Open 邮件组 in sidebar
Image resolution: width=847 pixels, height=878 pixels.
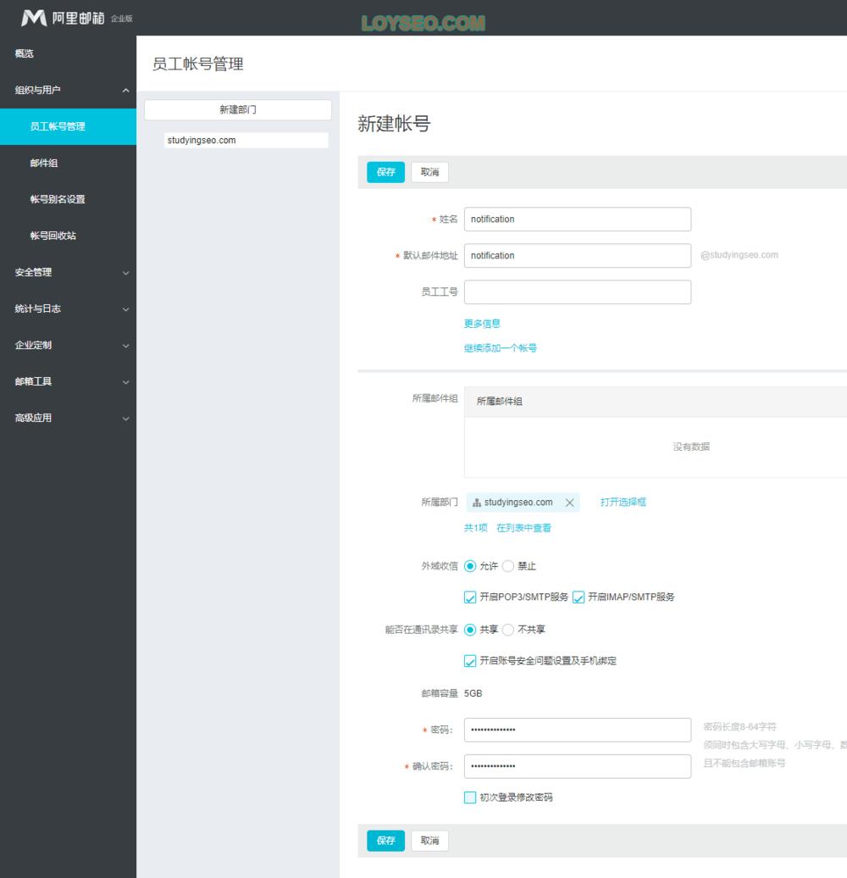point(69,163)
